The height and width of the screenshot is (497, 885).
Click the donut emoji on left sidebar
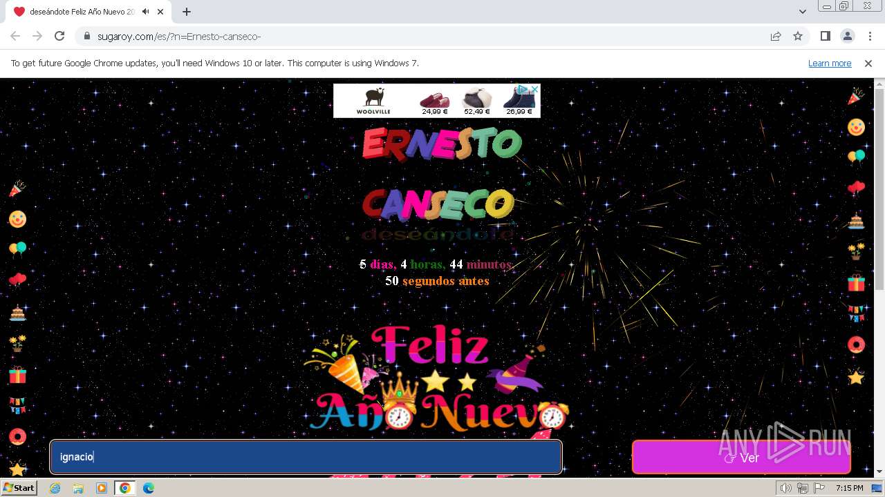[17, 436]
